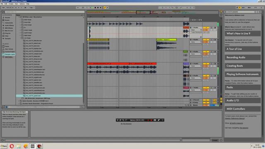Open Opera from the Windows taskbar
Screen dimensions: 265x149
12,146
